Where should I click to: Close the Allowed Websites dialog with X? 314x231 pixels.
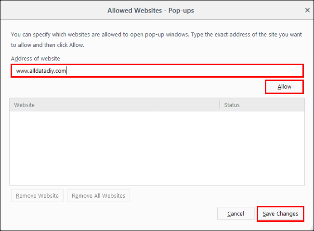click(x=307, y=10)
